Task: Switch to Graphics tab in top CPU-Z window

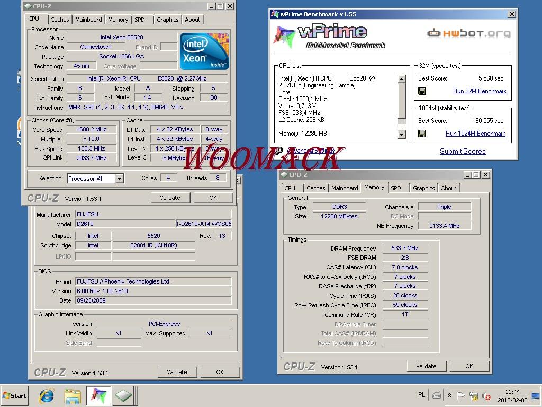Action: (x=168, y=20)
